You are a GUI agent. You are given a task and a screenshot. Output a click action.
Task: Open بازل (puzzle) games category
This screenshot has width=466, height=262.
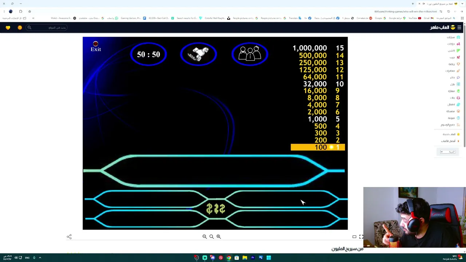455,84
